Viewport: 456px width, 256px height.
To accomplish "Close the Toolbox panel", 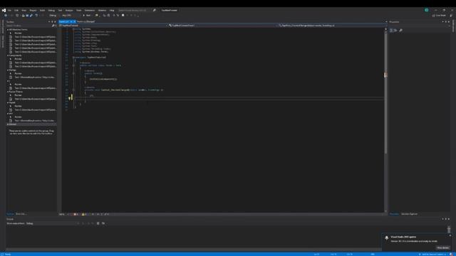I will (x=55, y=22).
